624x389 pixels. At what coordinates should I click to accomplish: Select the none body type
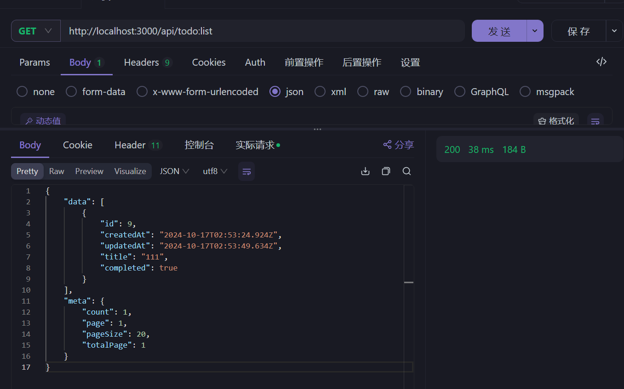click(36, 92)
